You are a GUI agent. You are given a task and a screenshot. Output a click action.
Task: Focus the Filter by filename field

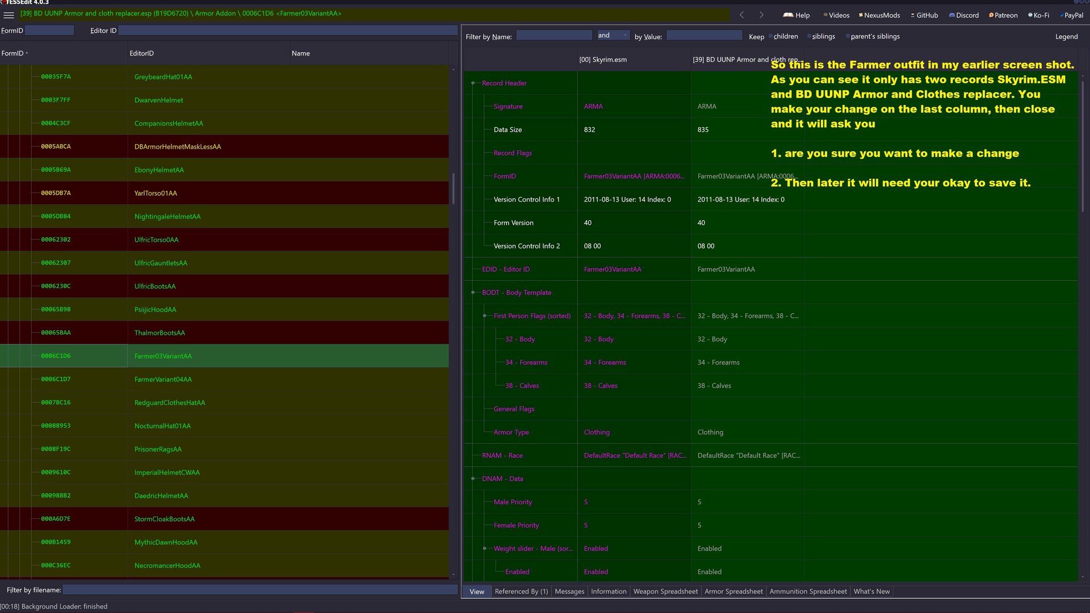click(x=260, y=590)
